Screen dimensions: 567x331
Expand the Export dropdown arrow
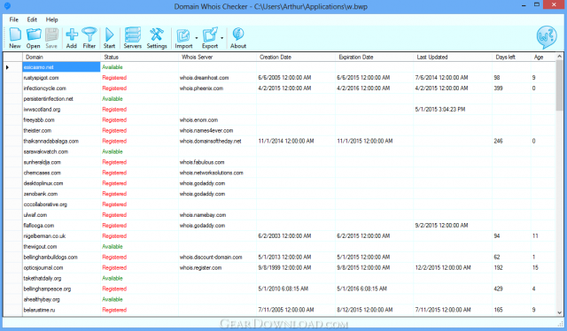222,38
